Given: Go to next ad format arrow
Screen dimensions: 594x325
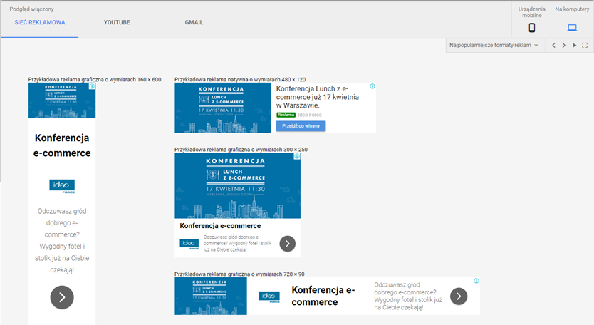Looking at the screenshot, I should (563, 46).
